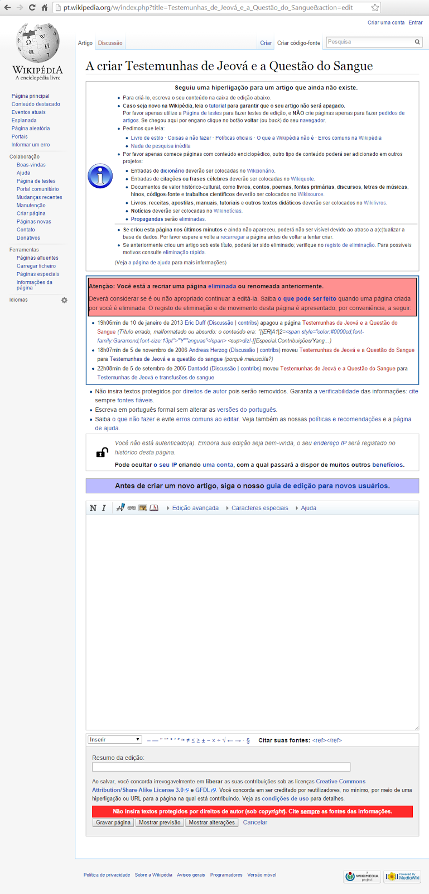Select the Criar tab
Viewport: 429px width, 894px height.
266,43
